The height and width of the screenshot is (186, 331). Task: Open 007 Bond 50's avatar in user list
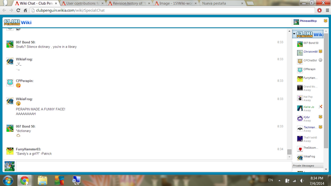pos(300,44)
